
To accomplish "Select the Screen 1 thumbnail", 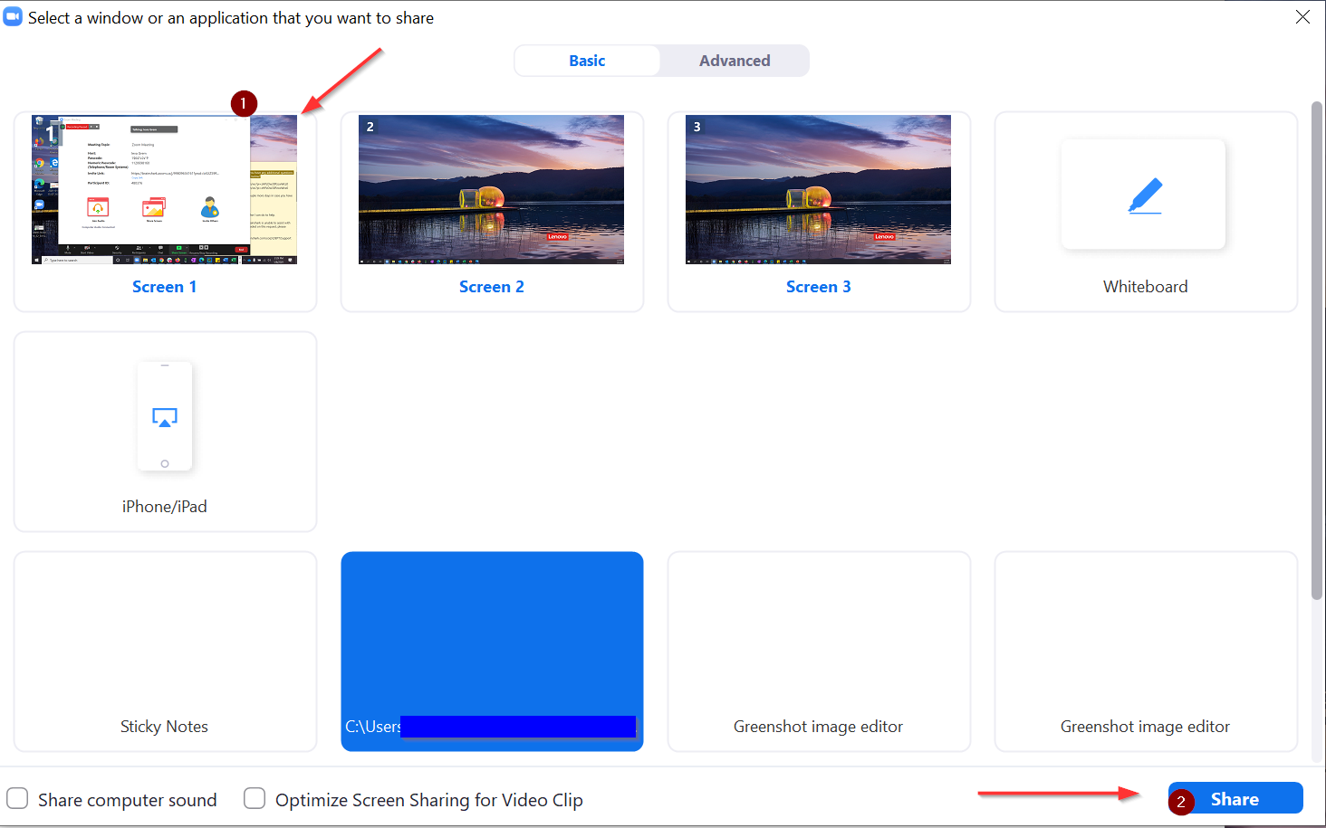I will tap(164, 189).
